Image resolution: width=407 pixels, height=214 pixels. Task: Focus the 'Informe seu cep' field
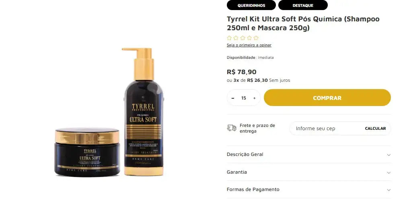click(327, 129)
